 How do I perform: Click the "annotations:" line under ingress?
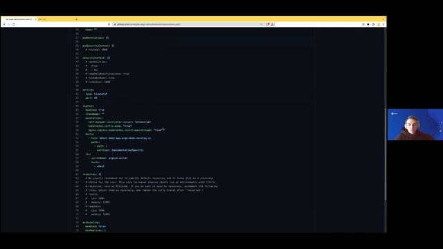coord(94,118)
